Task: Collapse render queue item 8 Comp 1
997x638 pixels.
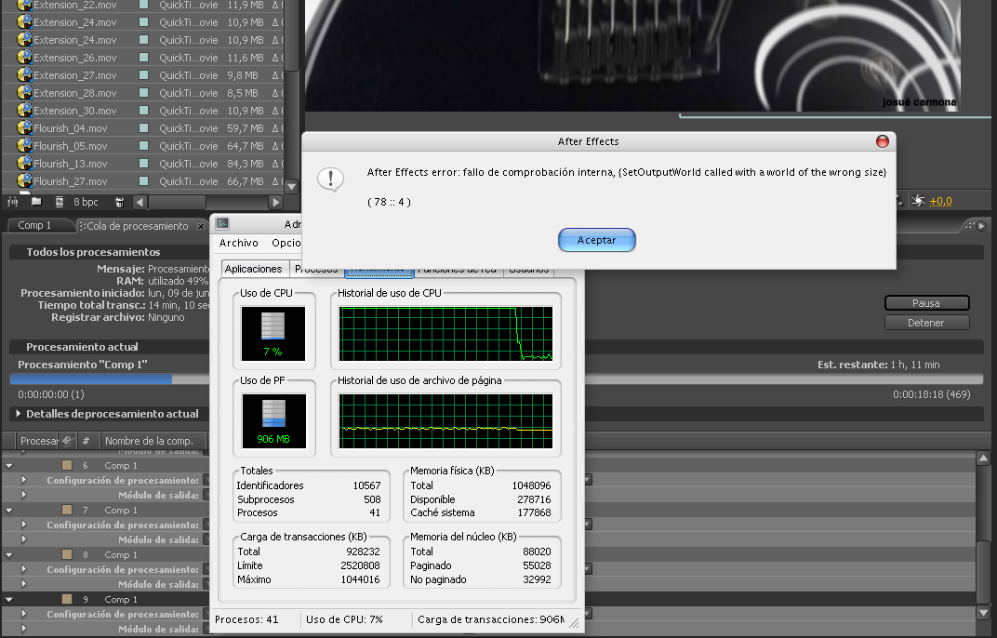Action: [9, 554]
